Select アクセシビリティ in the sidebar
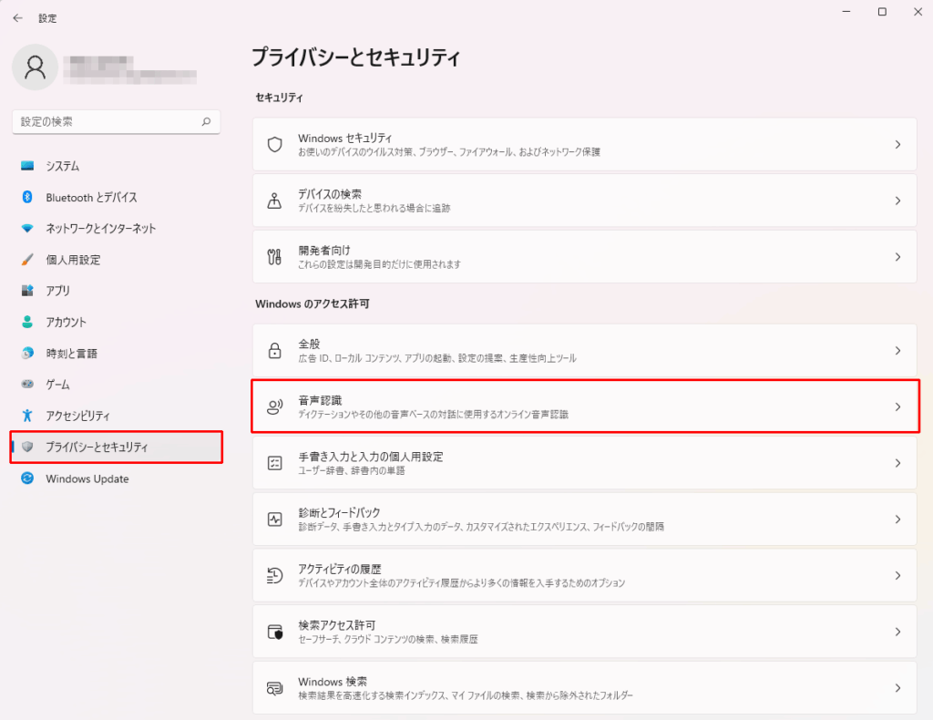The width and height of the screenshot is (933, 720). pos(116,416)
